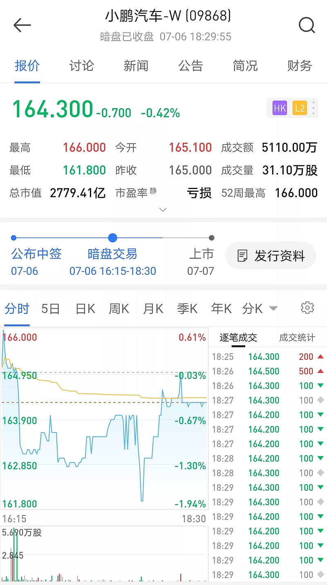Switch to 成交统计 list
Screen dimensions: 327x585
297,337
